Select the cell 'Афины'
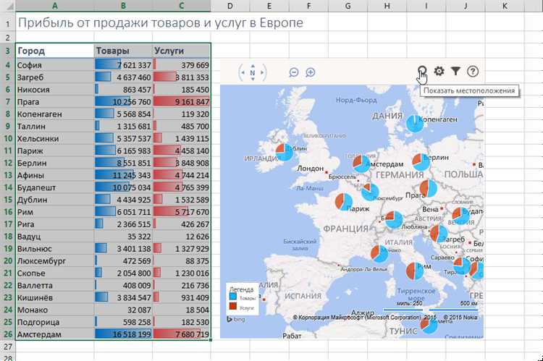The height and width of the screenshot is (361, 543). [55, 175]
